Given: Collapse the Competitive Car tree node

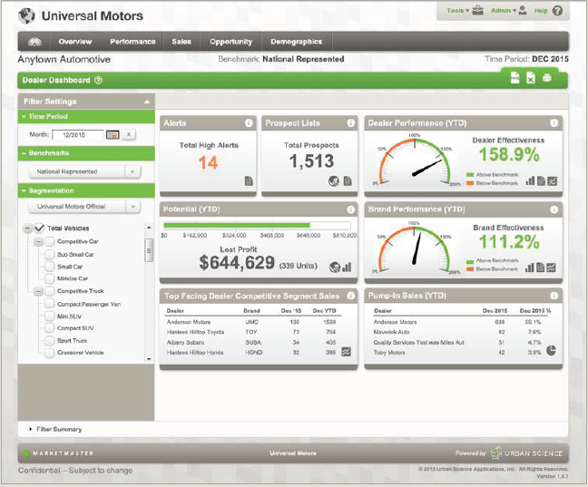Looking at the screenshot, I should [39, 242].
